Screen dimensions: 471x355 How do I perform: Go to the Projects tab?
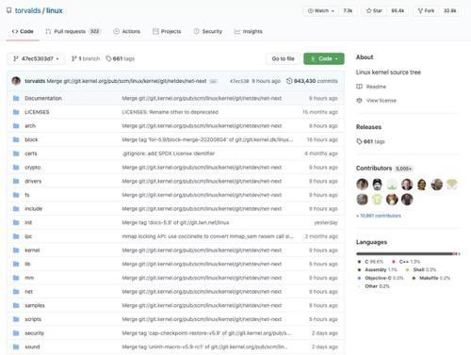(x=167, y=31)
